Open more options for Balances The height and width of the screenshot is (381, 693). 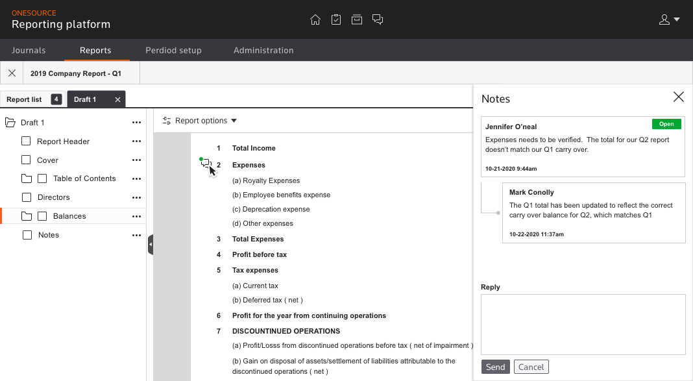coord(136,216)
